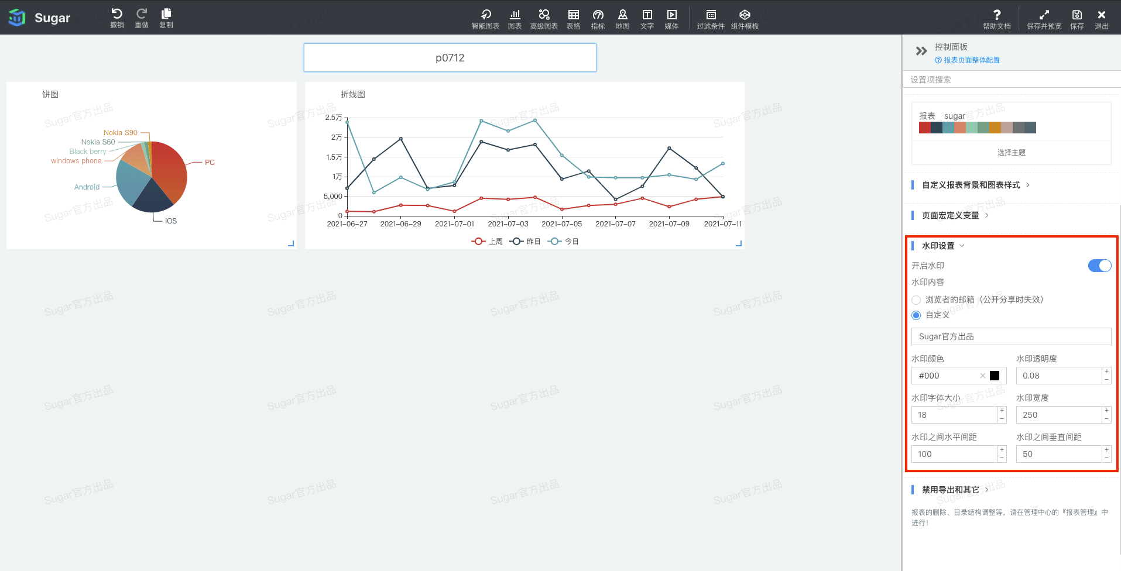
Task: Save and preview (保存并预览) the report
Action: (1044, 19)
